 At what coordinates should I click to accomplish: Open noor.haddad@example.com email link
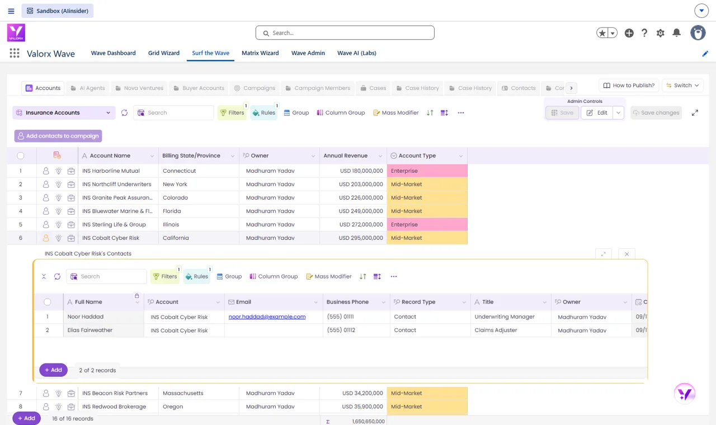267,317
